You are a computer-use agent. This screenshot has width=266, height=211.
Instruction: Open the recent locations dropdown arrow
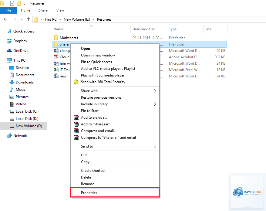pyautogui.click(x=22, y=19)
